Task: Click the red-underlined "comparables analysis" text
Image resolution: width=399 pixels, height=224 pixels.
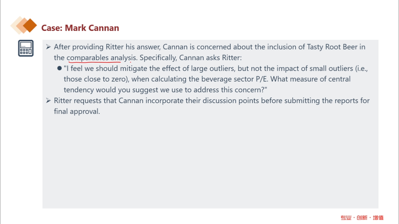Action: point(100,58)
